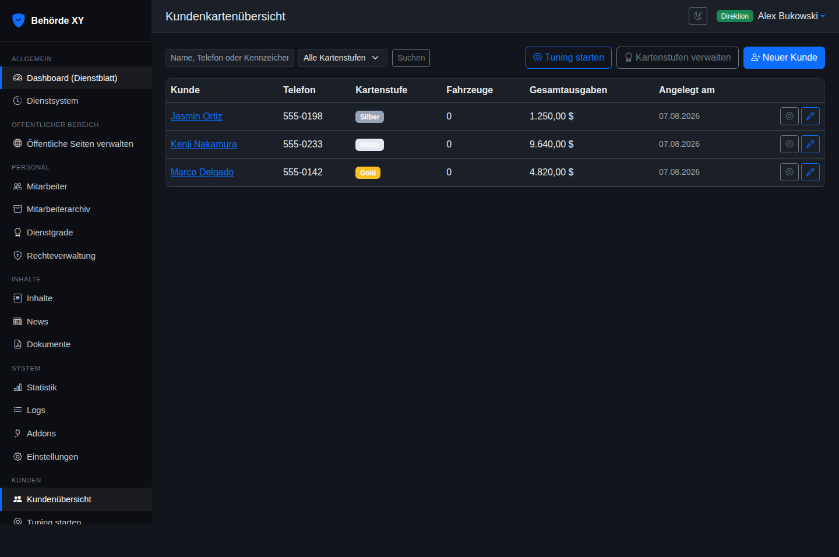
Task: Click the Einstellungen gear icon
Action: 17,457
